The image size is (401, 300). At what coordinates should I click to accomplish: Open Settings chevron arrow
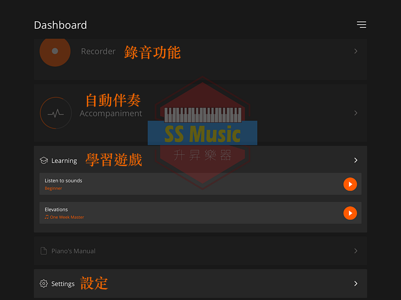click(356, 283)
